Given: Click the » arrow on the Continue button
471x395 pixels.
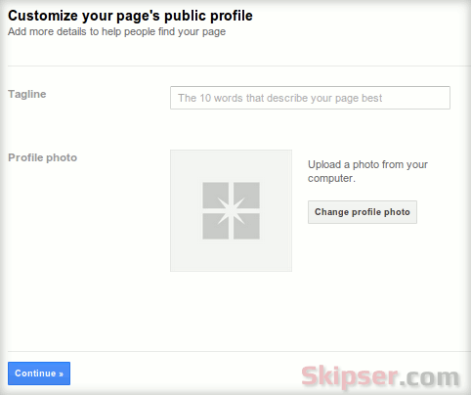Looking at the screenshot, I should [61, 373].
